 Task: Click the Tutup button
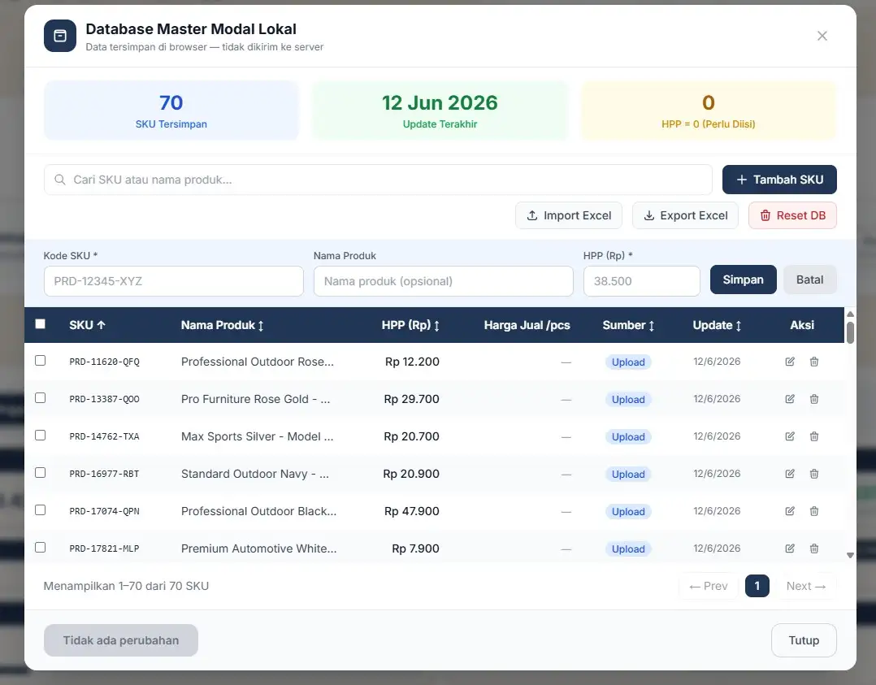[804, 640]
